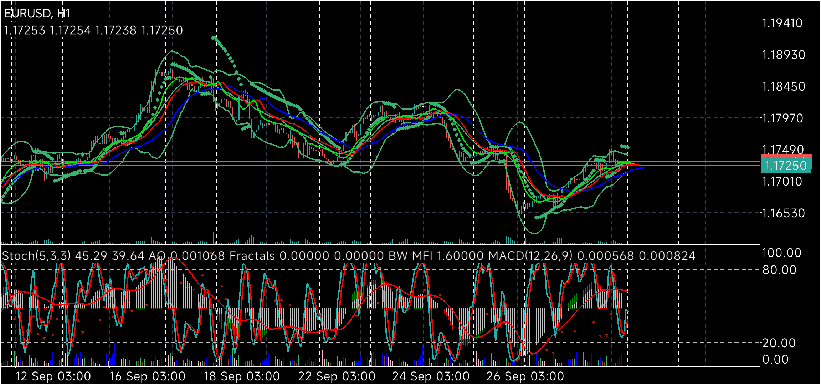This screenshot has height=385, width=821.
Task: Select the 12 Sep 03:00 time label
Action: (53, 376)
